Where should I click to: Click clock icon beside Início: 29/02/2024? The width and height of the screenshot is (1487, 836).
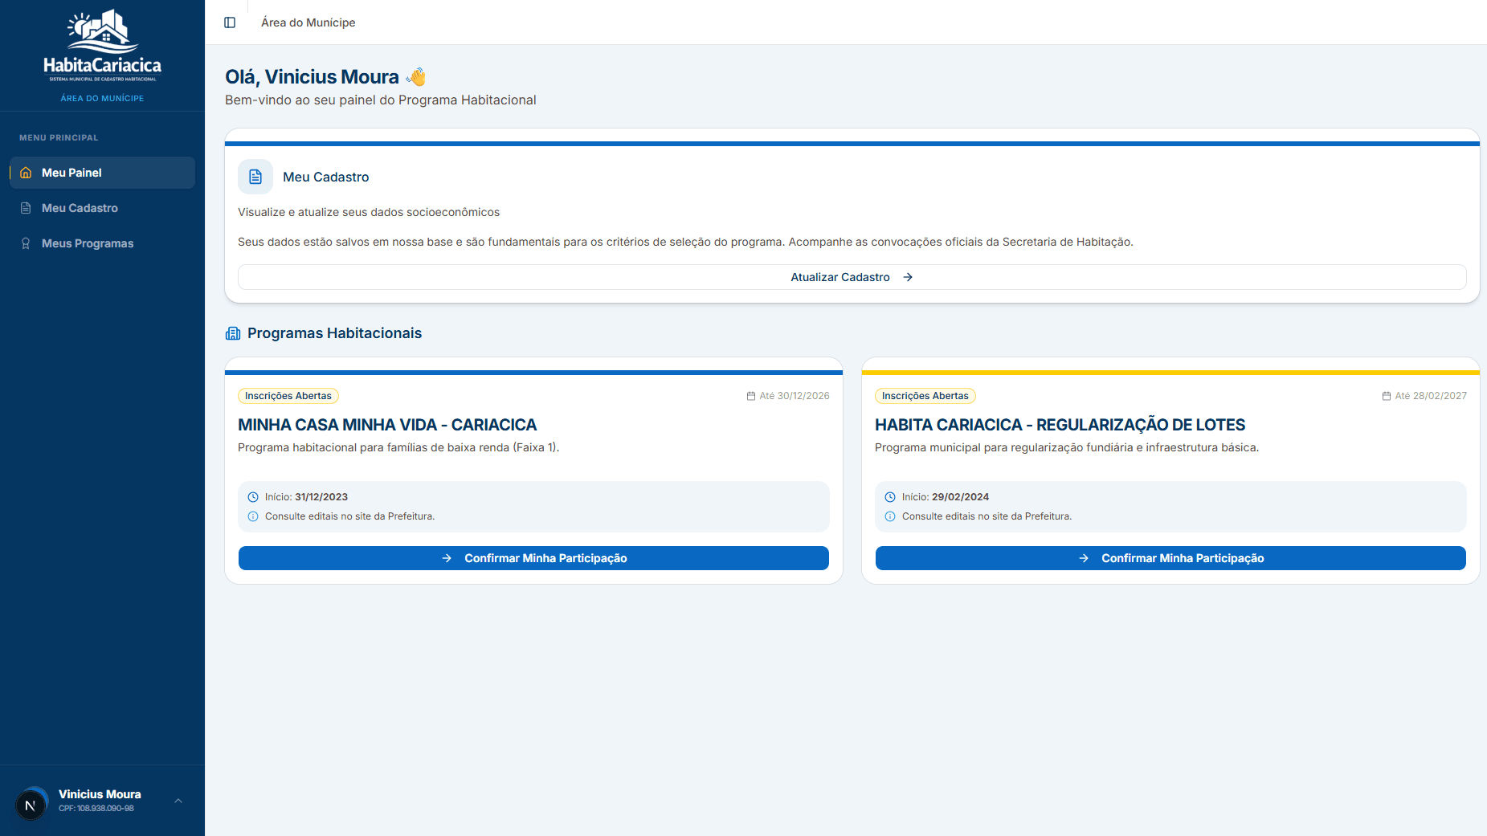(x=890, y=497)
